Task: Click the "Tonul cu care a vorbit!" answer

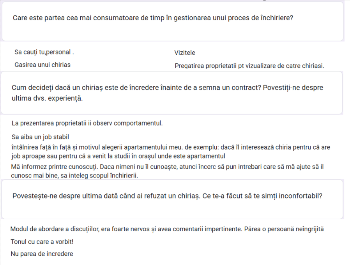Action: click(42, 242)
